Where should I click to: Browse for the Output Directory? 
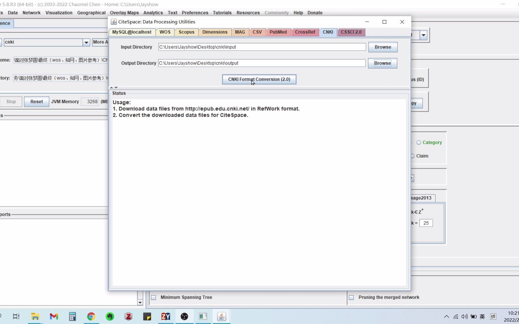click(383, 63)
